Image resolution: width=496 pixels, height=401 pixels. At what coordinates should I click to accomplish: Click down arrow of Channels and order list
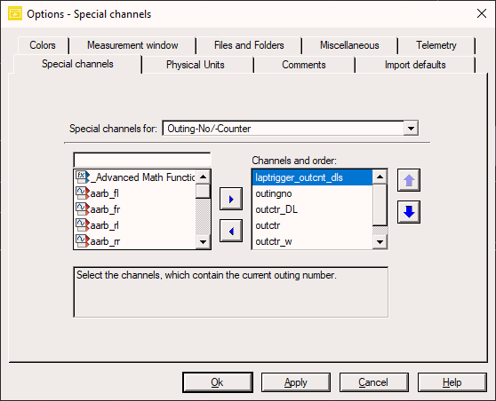click(x=380, y=242)
